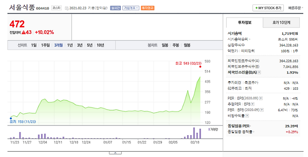Click the 7,041,856 외국인보유주식수 value
Image resolution: width=308 pixels, height=157 pixels.
(x=290, y=67)
